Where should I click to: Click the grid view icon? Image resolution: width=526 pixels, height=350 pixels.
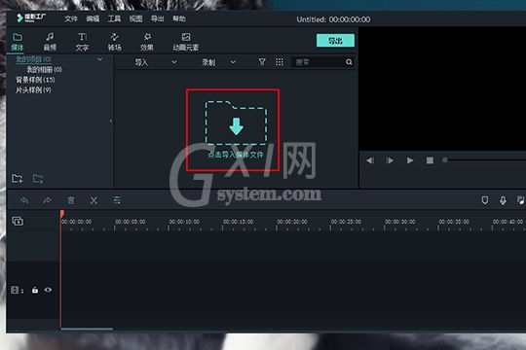click(x=280, y=62)
